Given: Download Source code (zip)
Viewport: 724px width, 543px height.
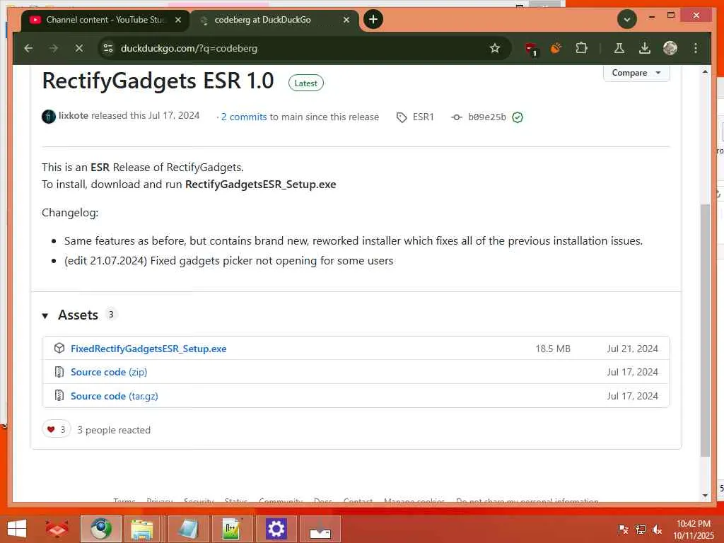Looking at the screenshot, I should (109, 372).
